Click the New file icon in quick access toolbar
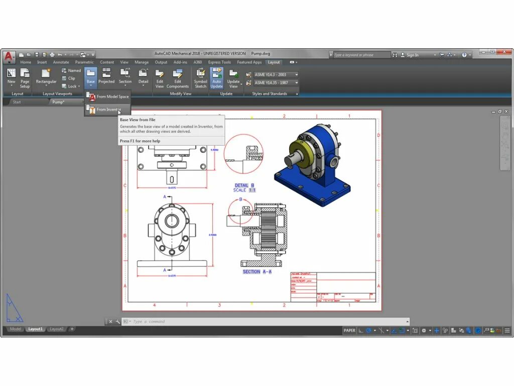The image size is (514, 386). [21, 55]
